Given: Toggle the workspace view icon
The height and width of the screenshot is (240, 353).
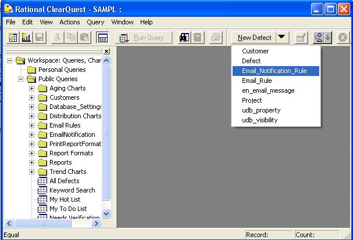Looking at the screenshot, I should pos(103,38).
